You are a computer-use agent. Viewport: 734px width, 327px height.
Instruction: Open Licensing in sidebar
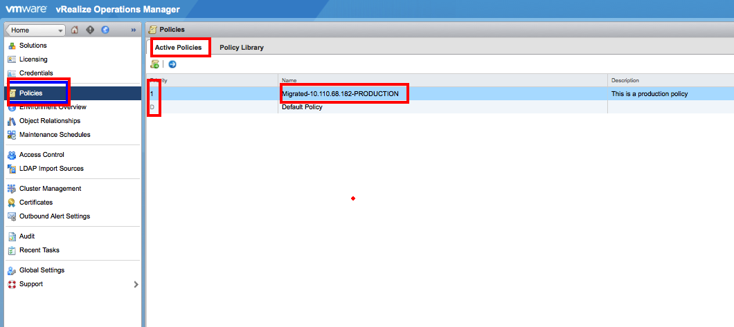point(33,59)
